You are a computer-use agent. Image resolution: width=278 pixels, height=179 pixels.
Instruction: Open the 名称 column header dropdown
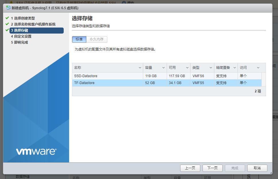point(140,67)
